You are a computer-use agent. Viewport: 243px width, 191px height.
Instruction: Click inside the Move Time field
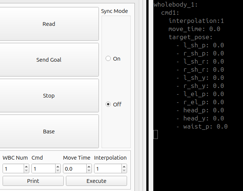(74, 169)
